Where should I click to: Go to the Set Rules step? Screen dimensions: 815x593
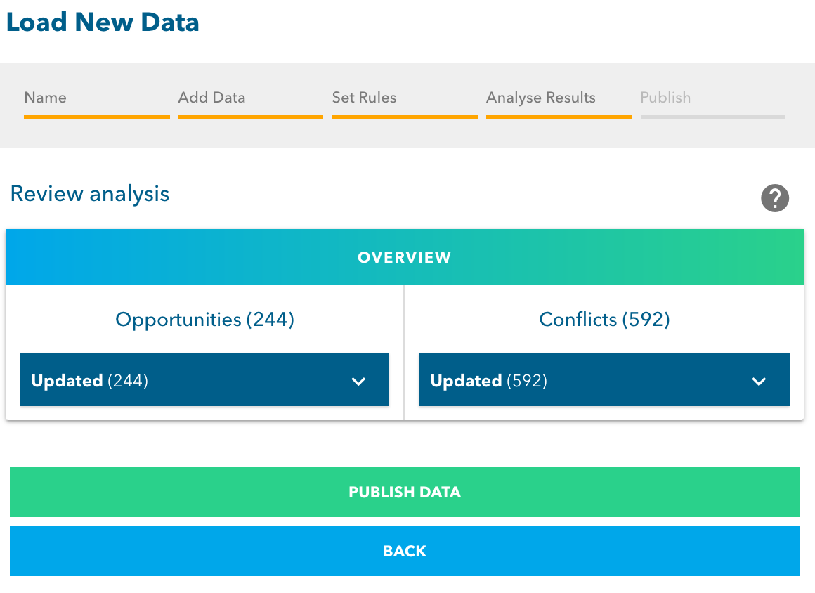tap(405, 103)
